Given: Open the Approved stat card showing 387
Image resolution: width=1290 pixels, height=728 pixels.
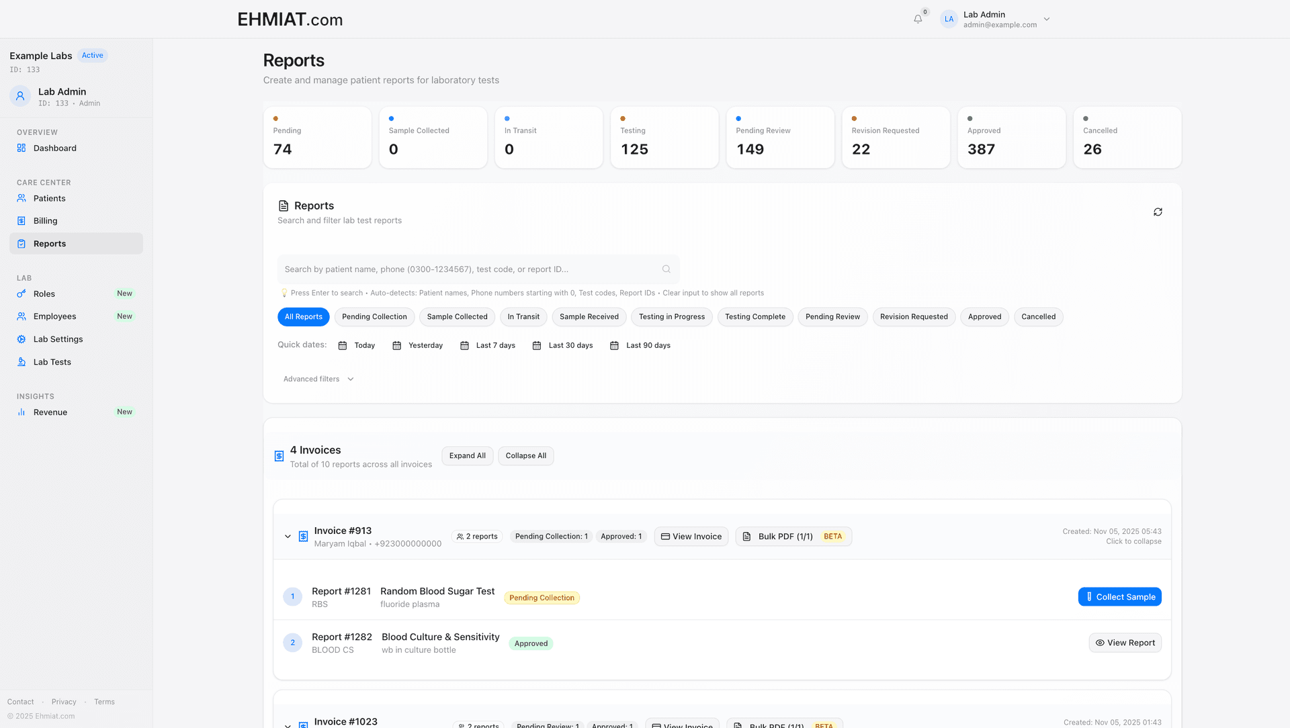Looking at the screenshot, I should click(1012, 138).
